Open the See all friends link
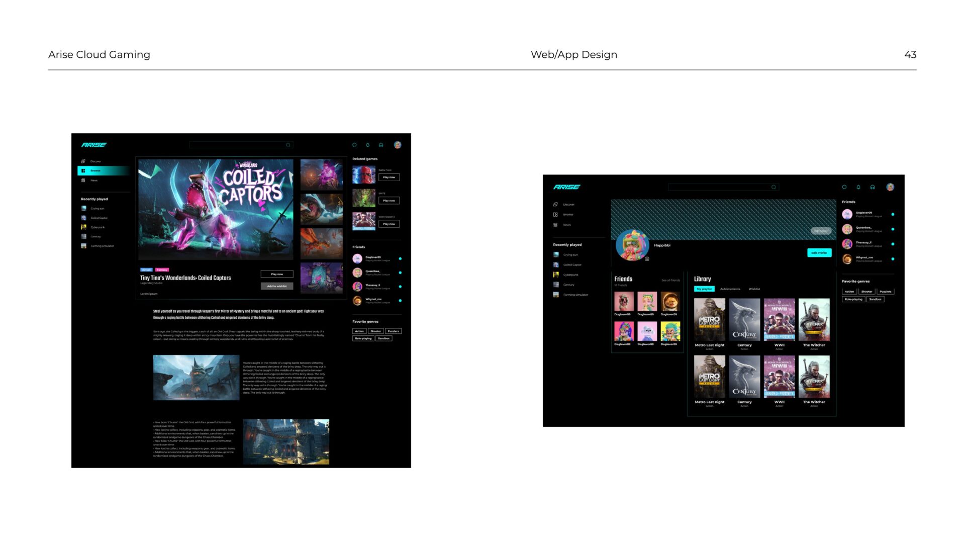This screenshot has height=543, width=965. click(x=670, y=280)
